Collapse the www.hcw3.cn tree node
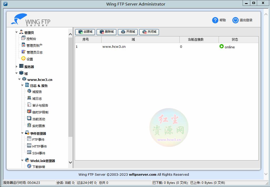270x187 pixels. click(x=19, y=79)
